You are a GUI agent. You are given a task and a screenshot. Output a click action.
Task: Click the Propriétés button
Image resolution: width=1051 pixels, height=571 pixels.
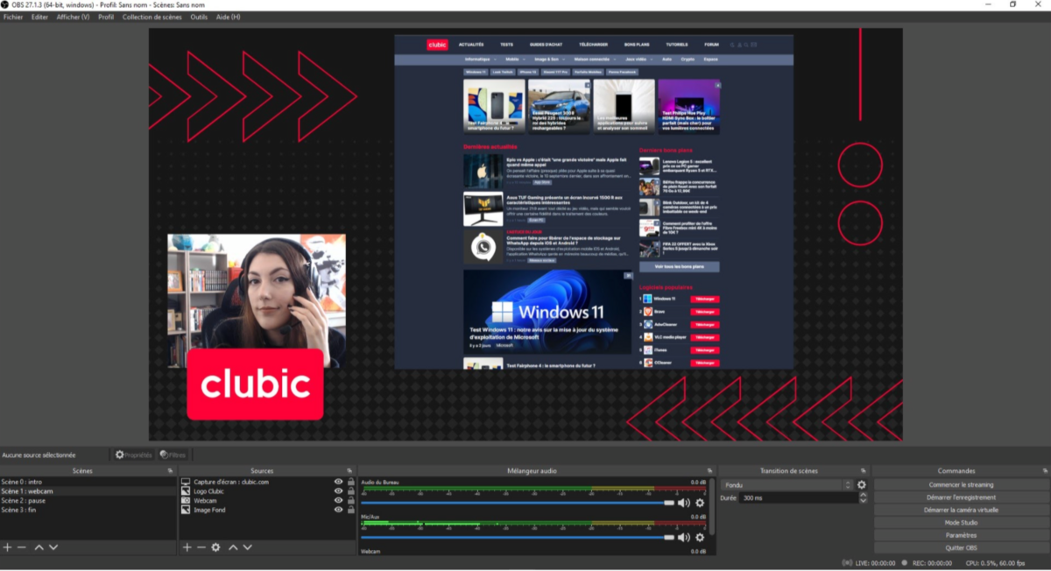pyautogui.click(x=133, y=455)
